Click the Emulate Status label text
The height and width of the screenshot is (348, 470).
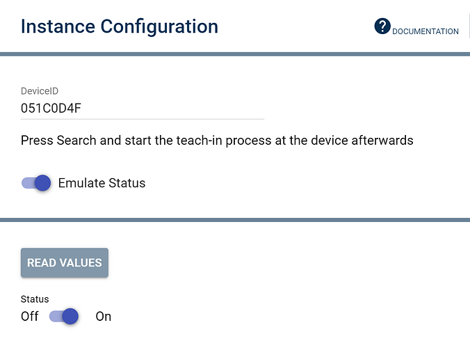pyautogui.click(x=102, y=183)
